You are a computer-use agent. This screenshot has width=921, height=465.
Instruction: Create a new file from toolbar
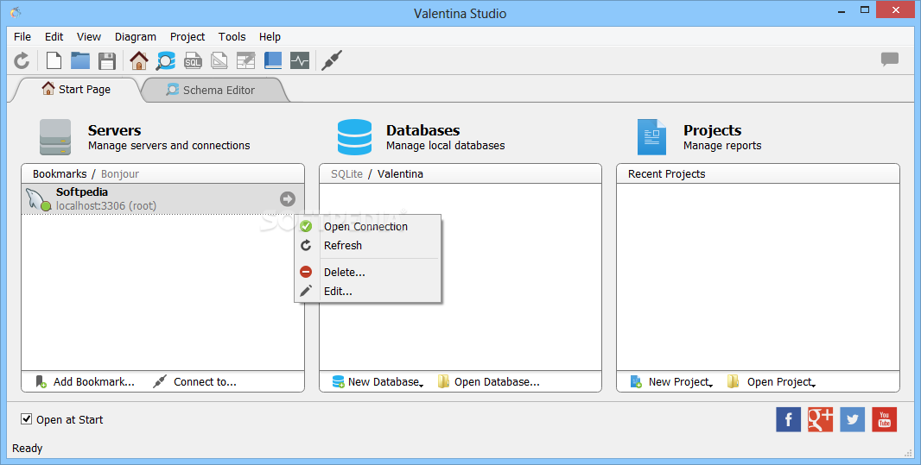(x=54, y=60)
